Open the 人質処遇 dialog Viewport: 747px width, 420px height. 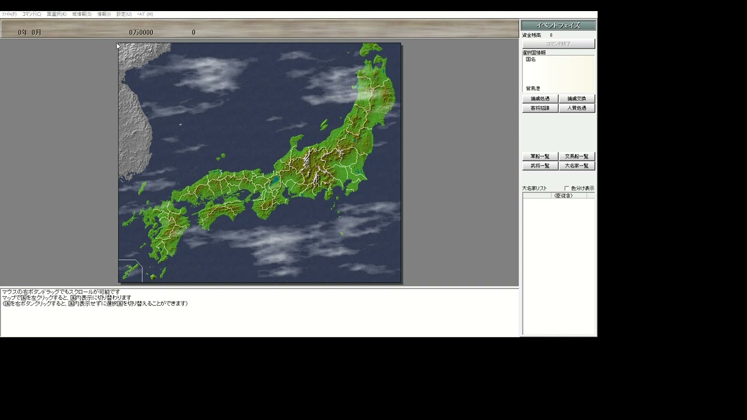(577, 108)
